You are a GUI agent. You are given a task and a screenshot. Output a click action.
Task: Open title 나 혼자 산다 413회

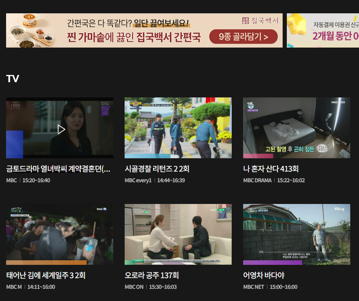coord(271,169)
